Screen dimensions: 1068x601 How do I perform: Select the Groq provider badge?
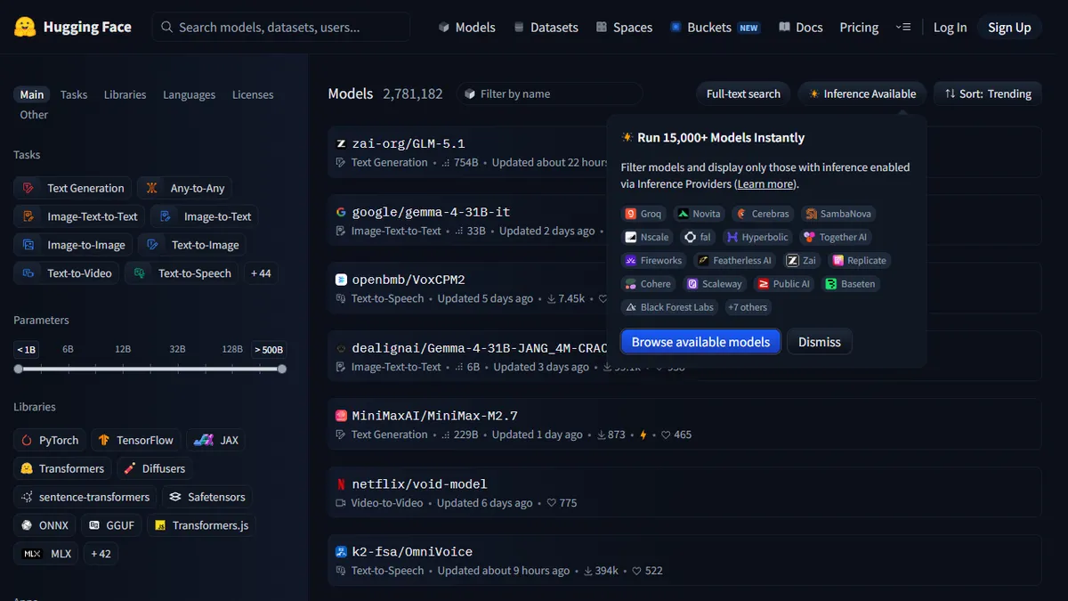click(643, 213)
